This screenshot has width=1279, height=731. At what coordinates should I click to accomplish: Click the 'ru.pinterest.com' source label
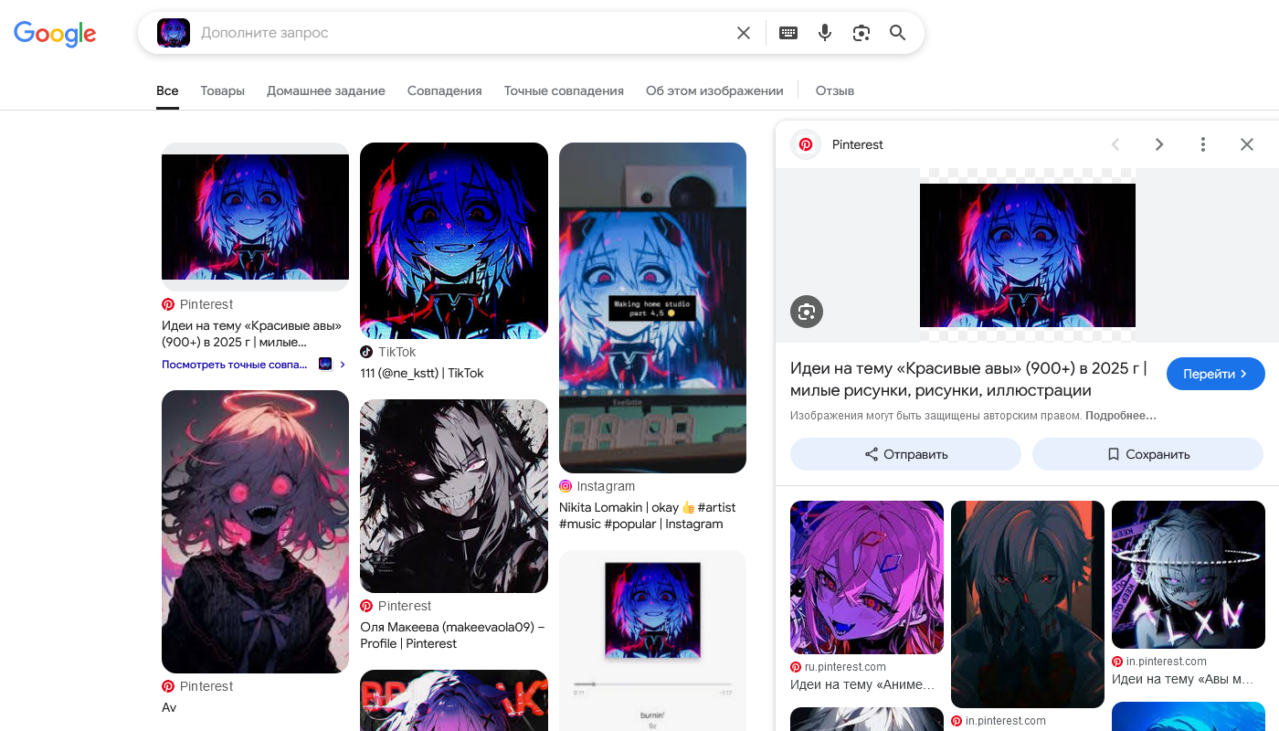coord(845,667)
